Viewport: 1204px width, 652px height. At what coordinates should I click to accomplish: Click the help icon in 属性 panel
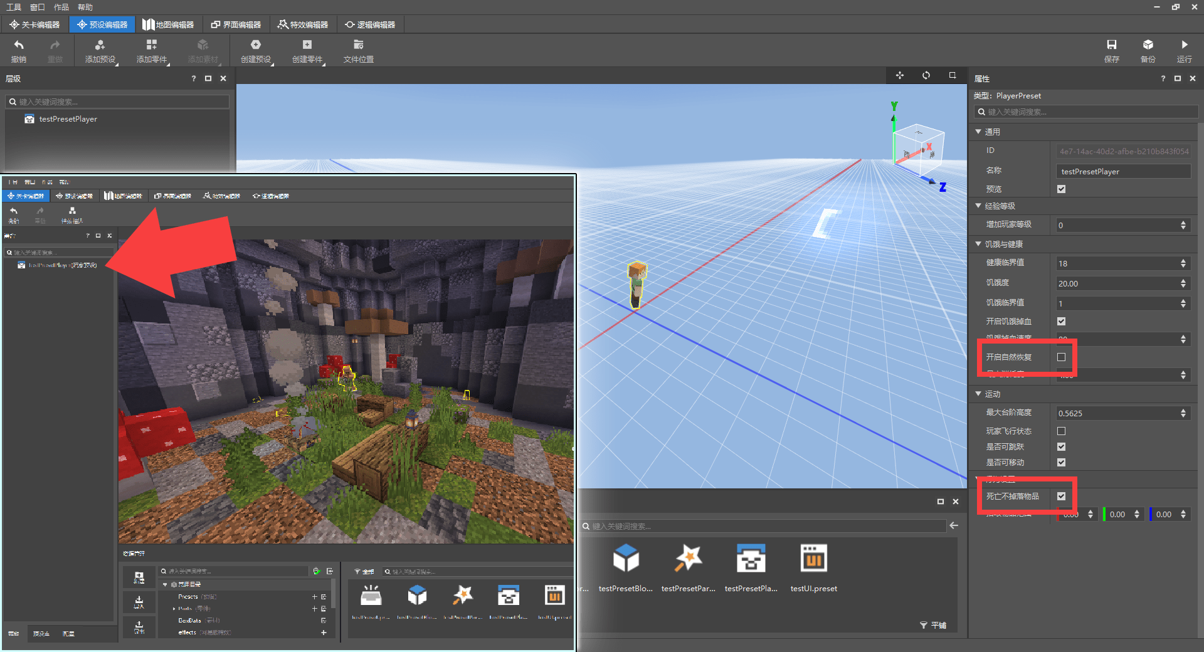(x=1163, y=78)
